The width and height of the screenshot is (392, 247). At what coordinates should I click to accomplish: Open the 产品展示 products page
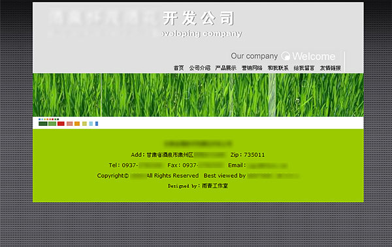tap(225, 68)
